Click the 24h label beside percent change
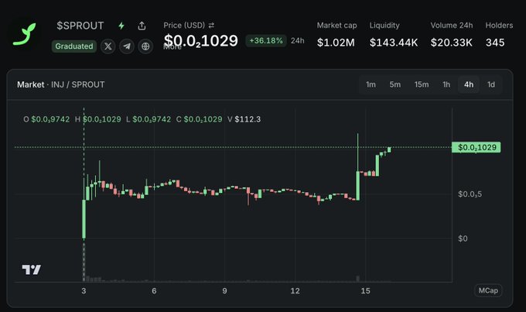This screenshot has width=526, height=312. coord(298,40)
